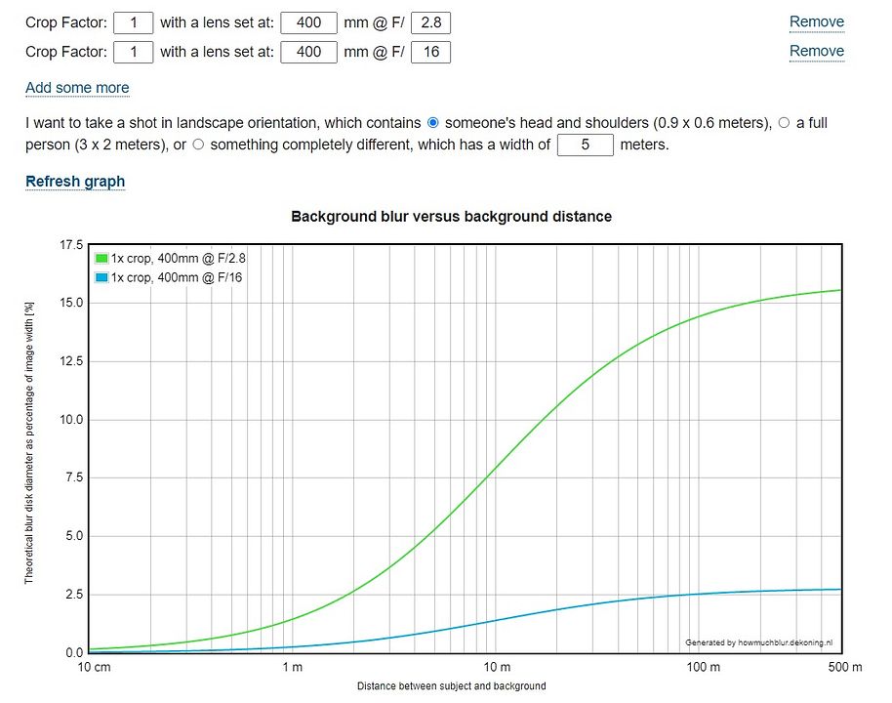The image size is (892, 703).
Task: Remove the 400mm F/2.8 lens row
Action: [x=816, y=22]
